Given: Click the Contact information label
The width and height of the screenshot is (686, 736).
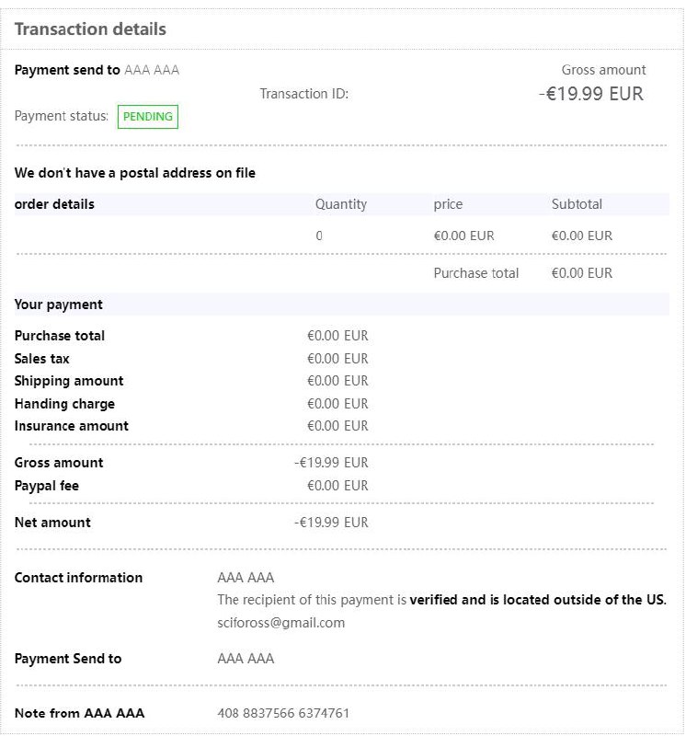Looking at the screenshot, I should point(78,578).
